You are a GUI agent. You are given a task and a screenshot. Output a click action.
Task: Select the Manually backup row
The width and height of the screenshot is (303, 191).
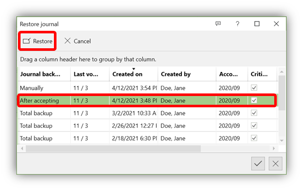(x=148, y=88)
